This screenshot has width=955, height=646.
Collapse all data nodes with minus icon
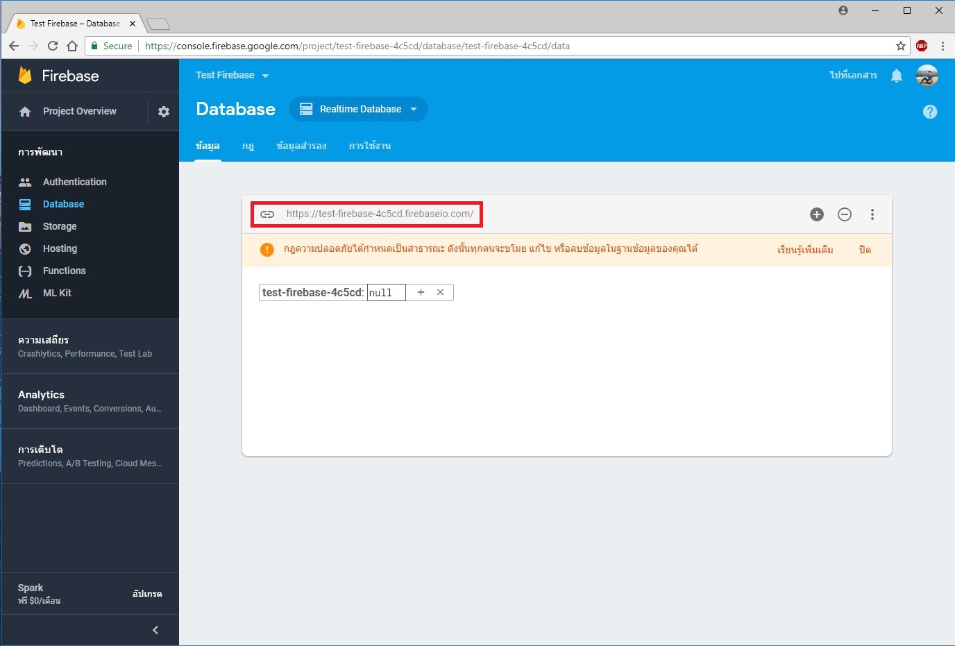click(844, 214)
